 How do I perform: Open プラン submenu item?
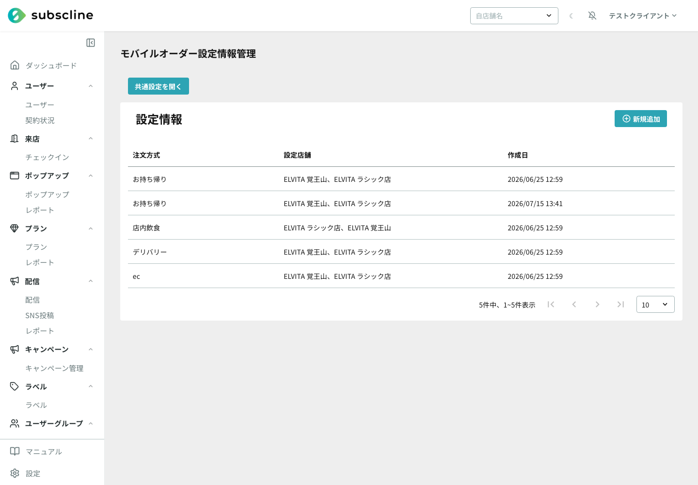(36, 247)
